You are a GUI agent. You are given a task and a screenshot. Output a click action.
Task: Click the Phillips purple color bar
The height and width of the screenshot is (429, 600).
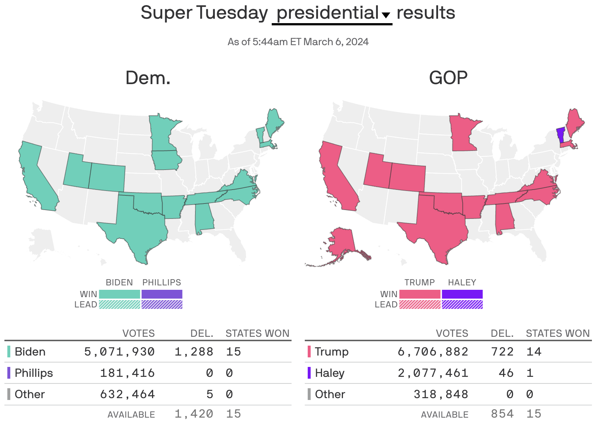point(162,294)
